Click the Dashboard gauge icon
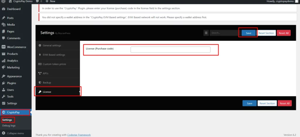300x137 pixels. (x=4, y=9)
